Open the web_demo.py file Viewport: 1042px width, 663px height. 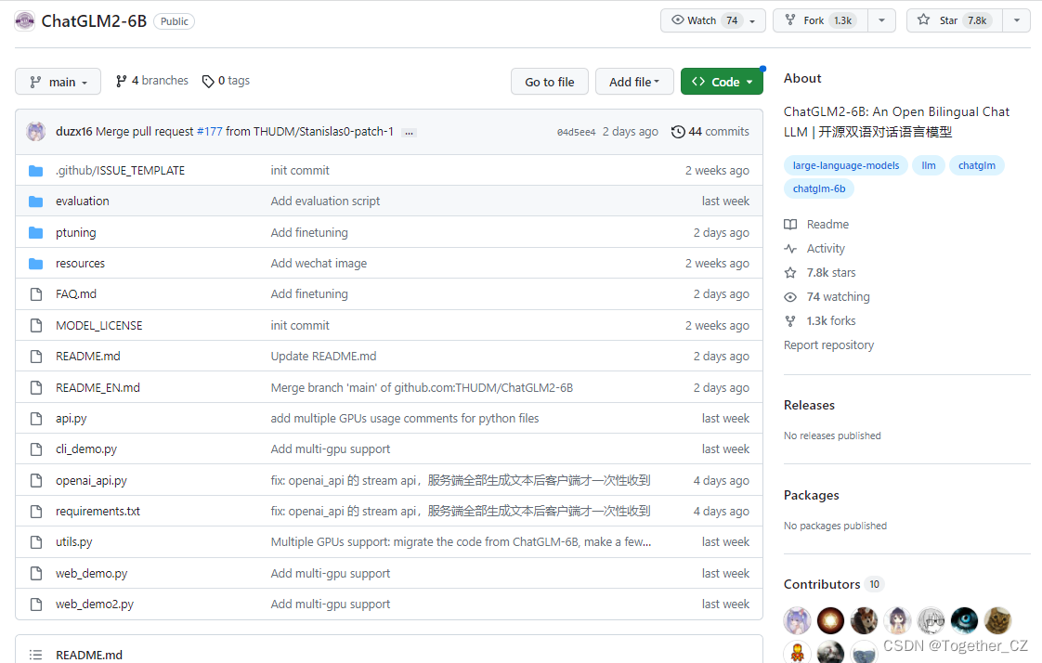92,573
